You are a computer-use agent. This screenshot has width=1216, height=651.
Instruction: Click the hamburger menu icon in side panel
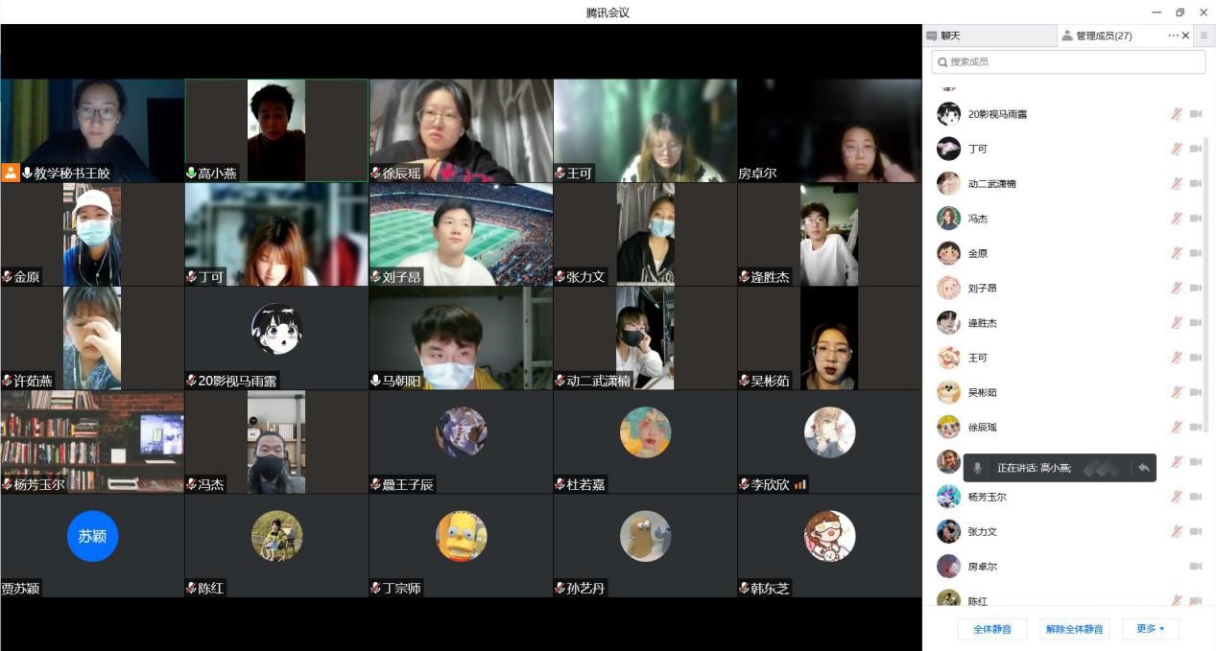[x=1204, y=35]
